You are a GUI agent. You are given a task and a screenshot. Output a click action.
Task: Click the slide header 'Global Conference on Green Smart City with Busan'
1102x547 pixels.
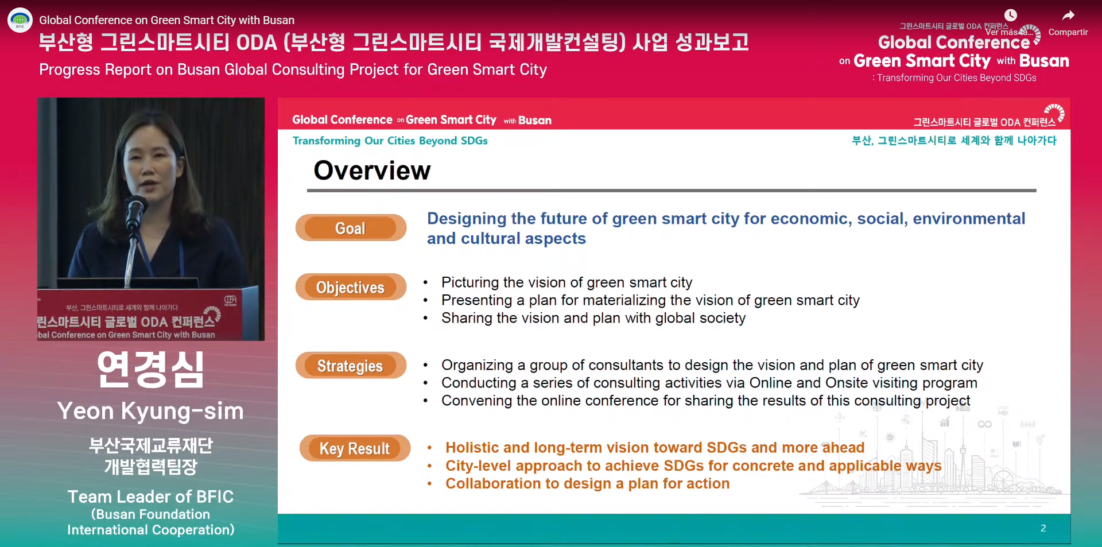click(422, 120)
